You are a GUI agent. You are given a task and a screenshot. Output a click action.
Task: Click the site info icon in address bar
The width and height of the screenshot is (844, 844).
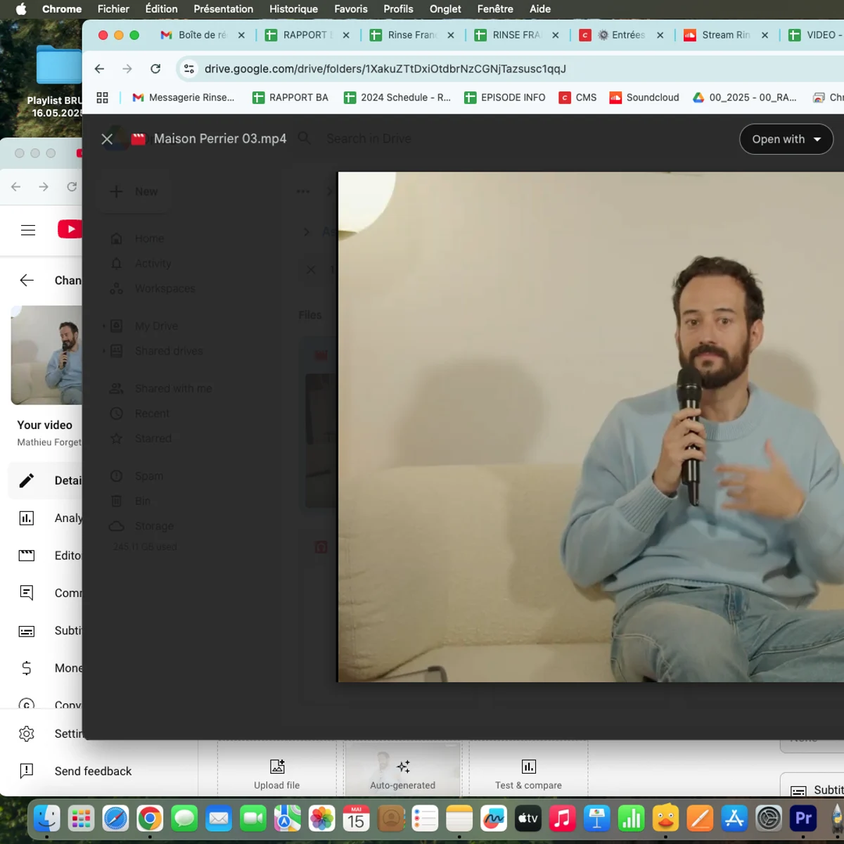pos(189,69)
